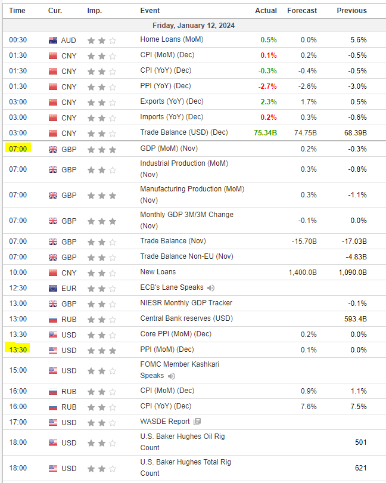
Task: Click the China flag in the New Loans row
Action: [x=53, y=273]
